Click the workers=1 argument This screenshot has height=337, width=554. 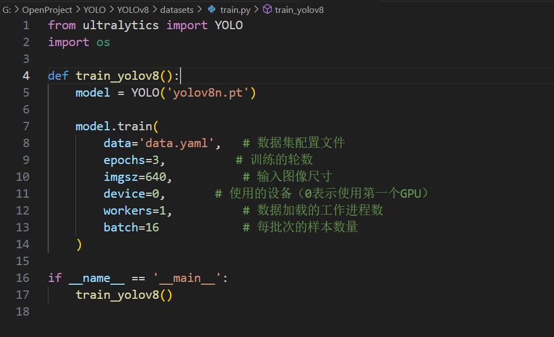pos(134,211)
